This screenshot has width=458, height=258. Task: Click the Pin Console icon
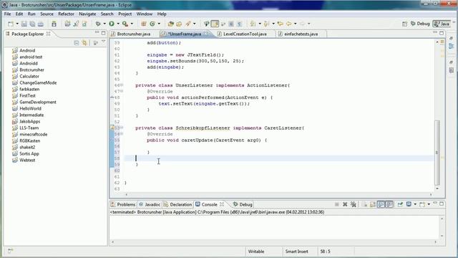[400, 204]
